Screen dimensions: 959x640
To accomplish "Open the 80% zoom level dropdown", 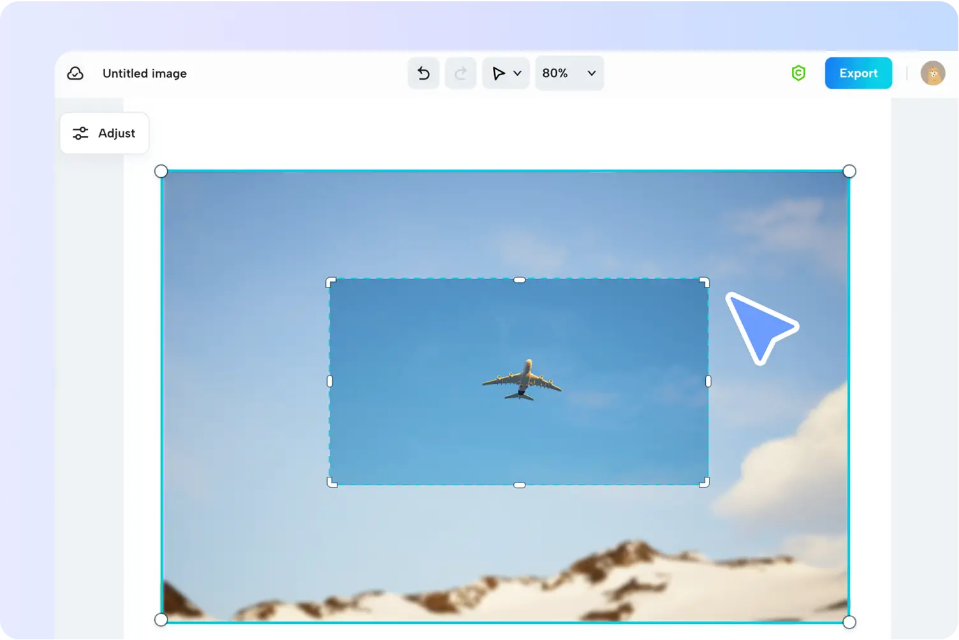I will click(x=568, y=73).
